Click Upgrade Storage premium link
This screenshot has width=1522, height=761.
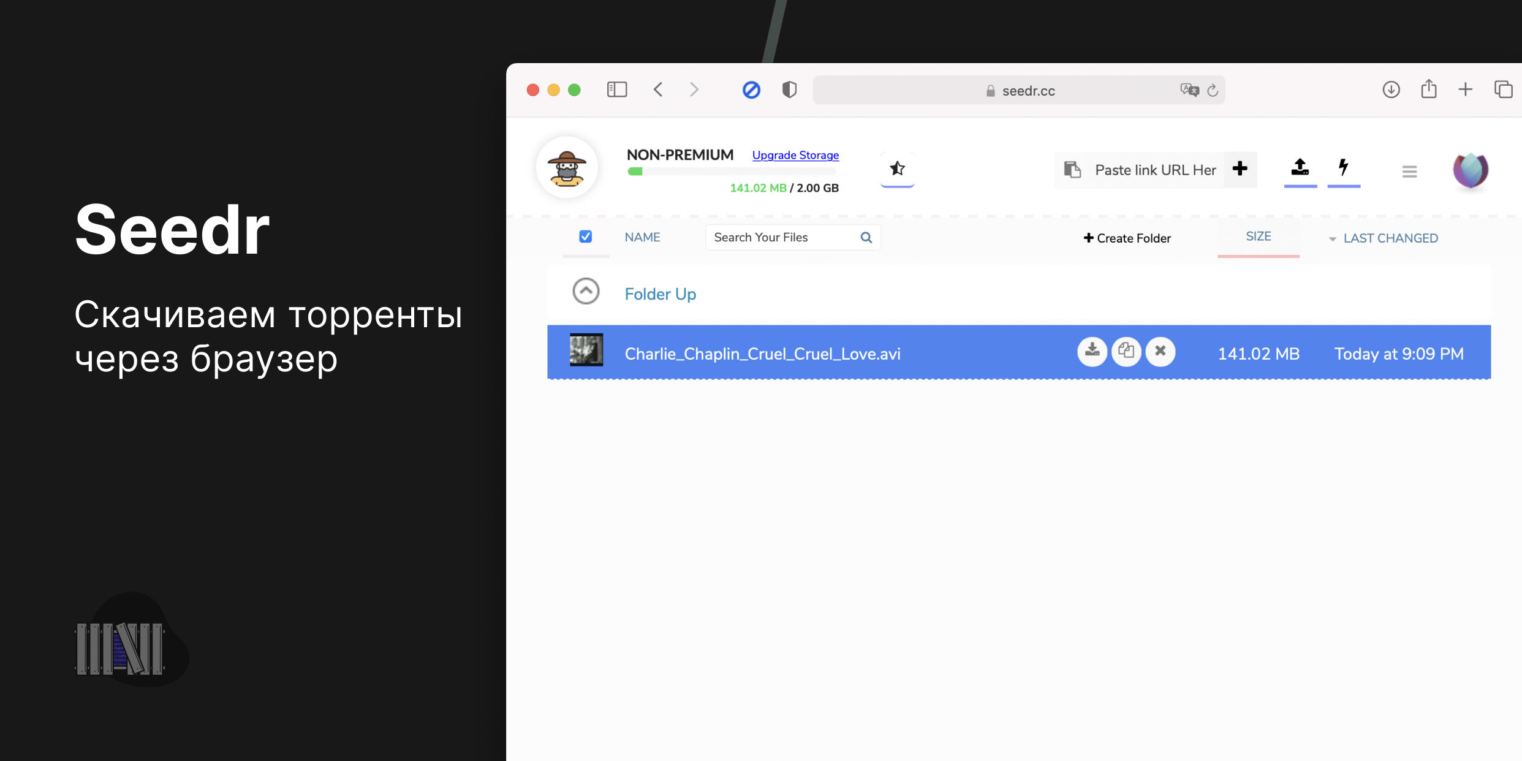[795, 154]
